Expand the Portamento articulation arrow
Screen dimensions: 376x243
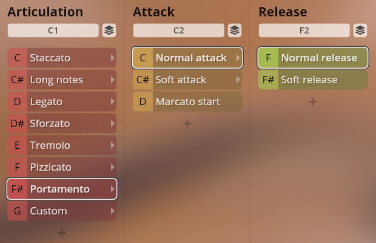click(x=112, y=189)
